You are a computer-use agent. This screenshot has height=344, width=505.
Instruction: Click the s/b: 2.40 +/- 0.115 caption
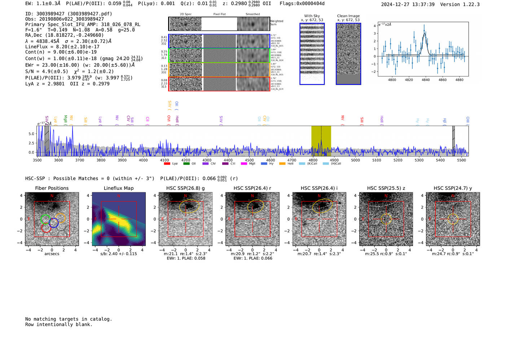coord(119,254)
